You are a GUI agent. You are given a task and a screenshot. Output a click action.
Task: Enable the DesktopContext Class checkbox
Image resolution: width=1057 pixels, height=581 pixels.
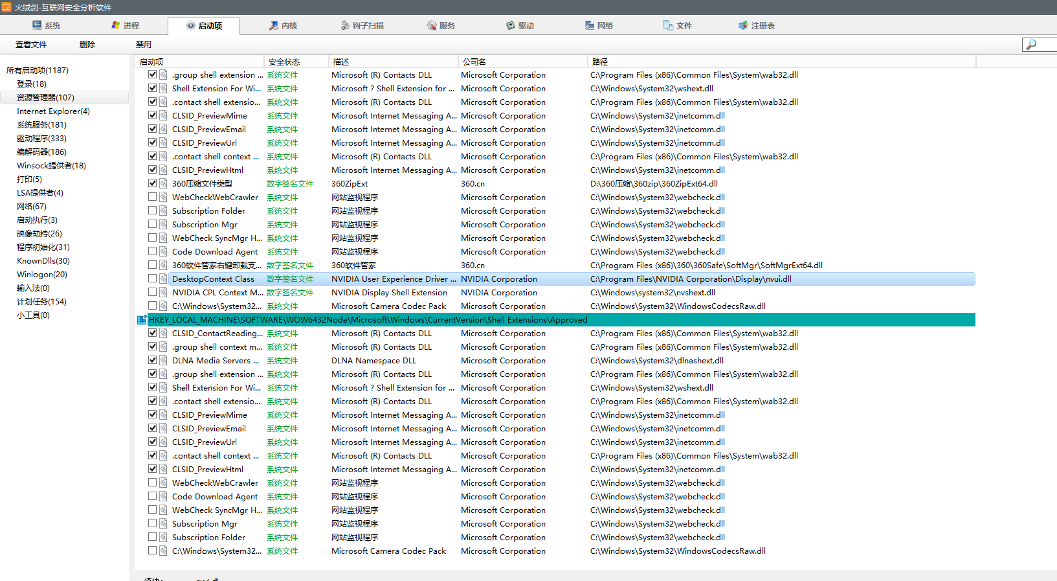152,279
